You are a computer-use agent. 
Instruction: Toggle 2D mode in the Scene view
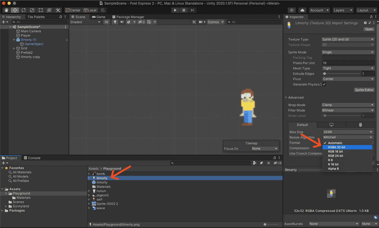point(106,22)
